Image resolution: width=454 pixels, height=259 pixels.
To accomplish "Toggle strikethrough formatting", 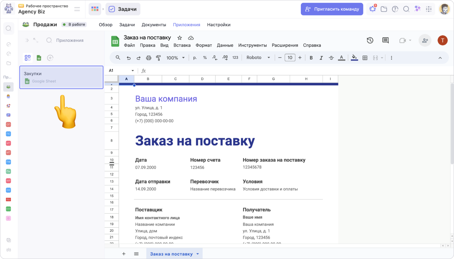I will (331, 58).
